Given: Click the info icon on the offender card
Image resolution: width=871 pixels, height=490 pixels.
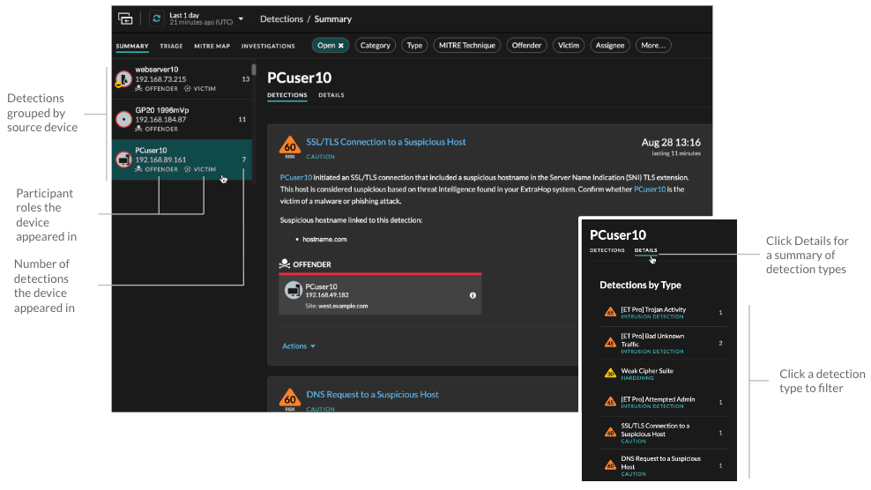Looking at the screenshot, I should (473, 295).
